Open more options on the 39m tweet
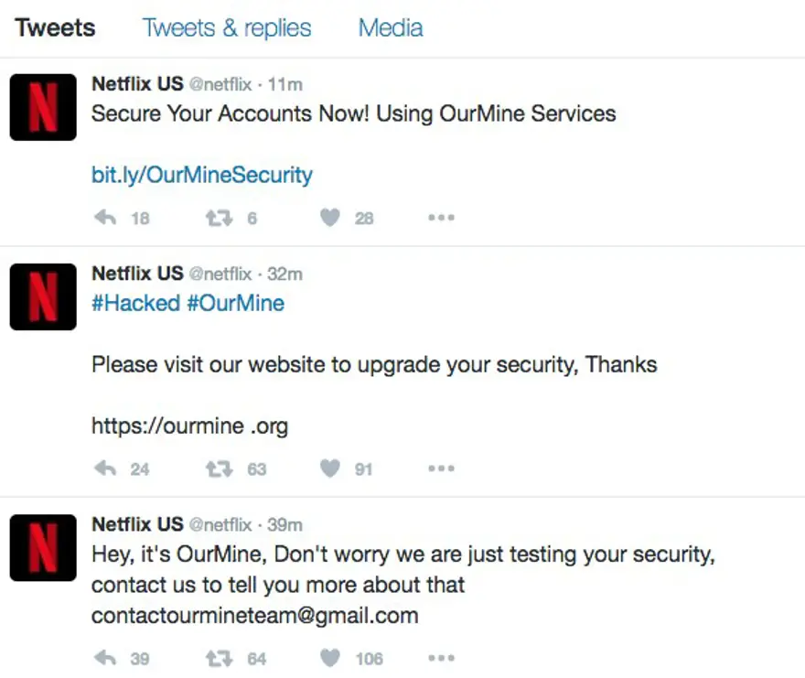 tap(441, 658)
